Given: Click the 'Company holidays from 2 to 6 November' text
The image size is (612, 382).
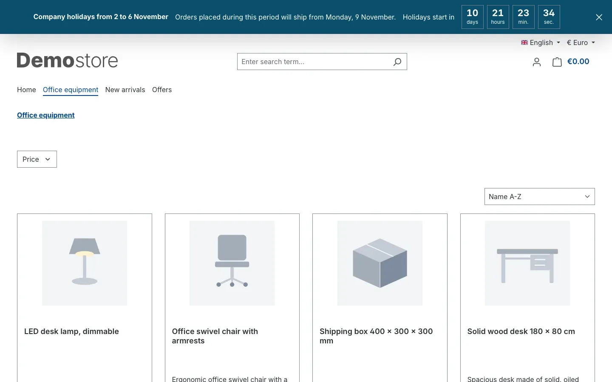Looking at the screenshot, I should (x=101, y=17).
